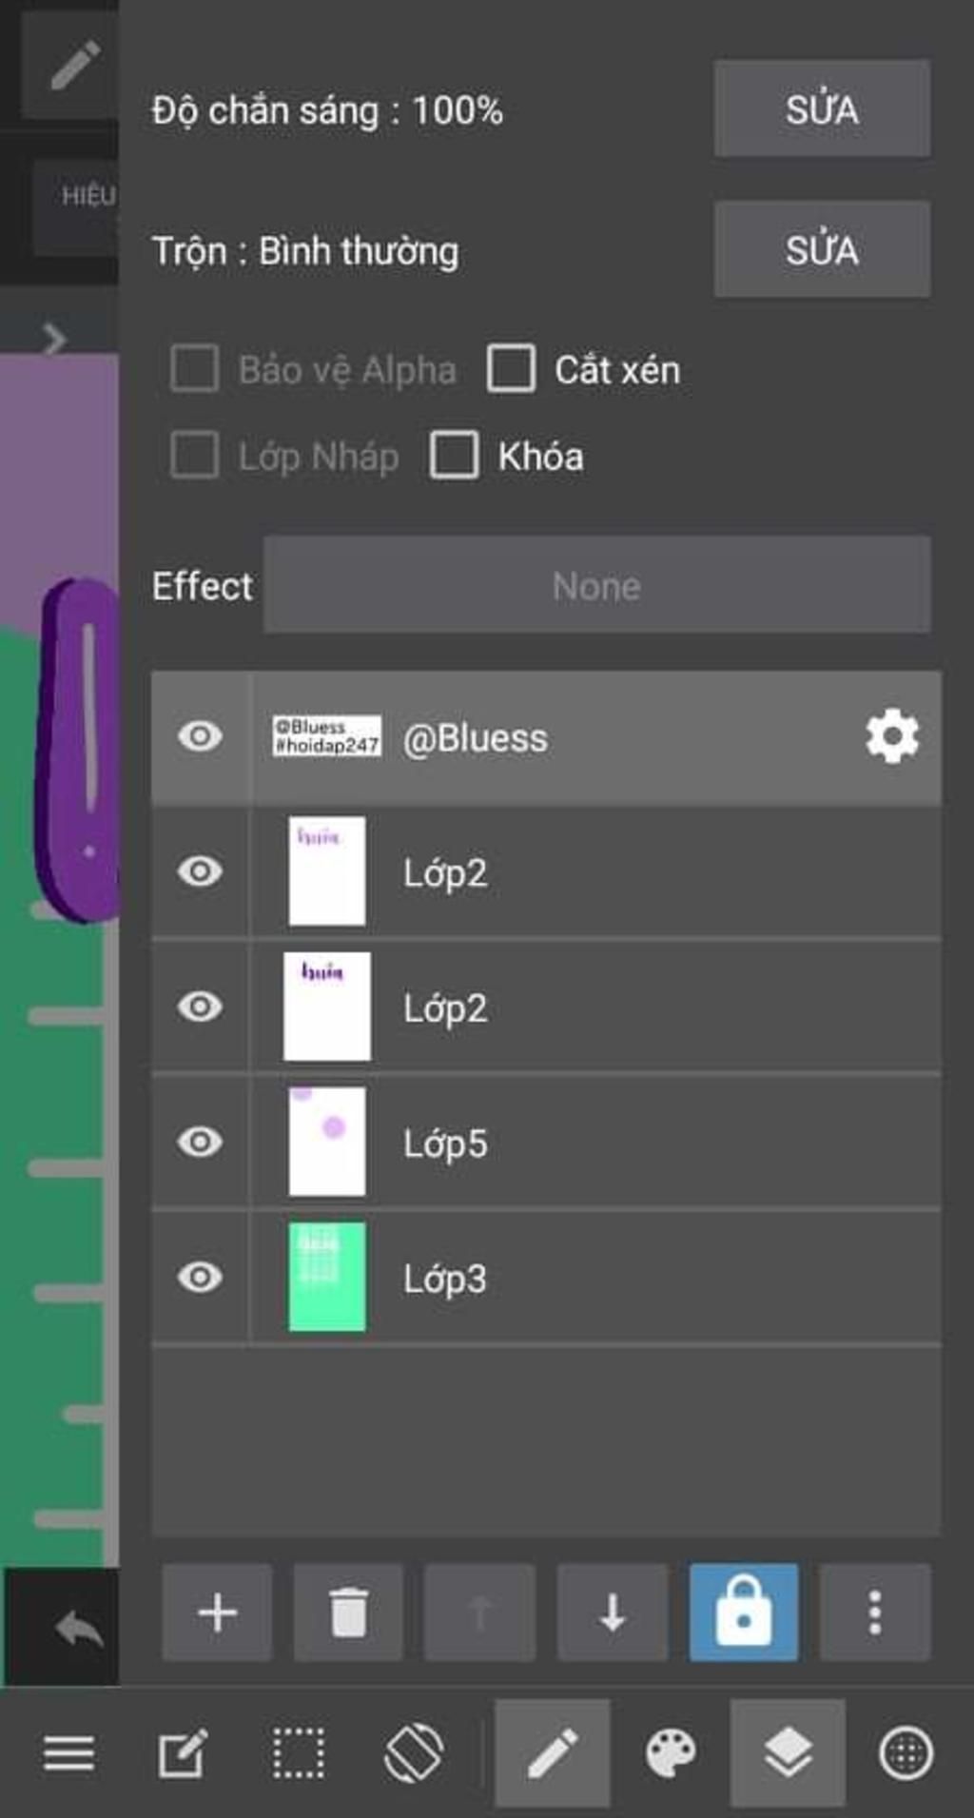Tap the rotate canvas icon

[x=413, y=1753]
